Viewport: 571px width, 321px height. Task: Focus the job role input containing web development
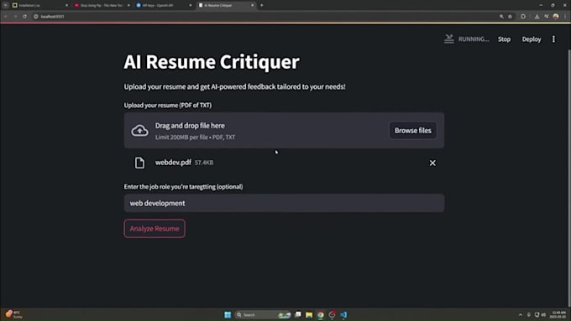284,203
